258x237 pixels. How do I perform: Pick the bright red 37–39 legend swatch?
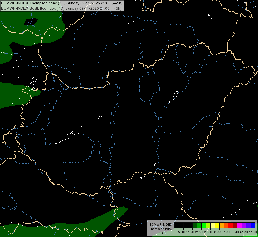point(231,225)
